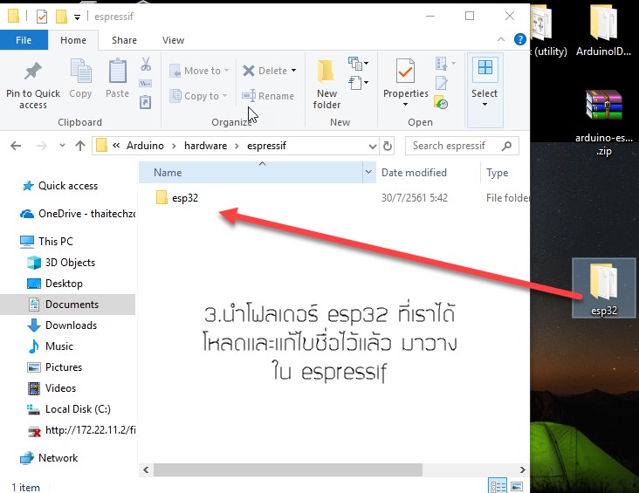Switch to Details view icon in status bar
Screen dimensions: 639x493
click(498, 486)
